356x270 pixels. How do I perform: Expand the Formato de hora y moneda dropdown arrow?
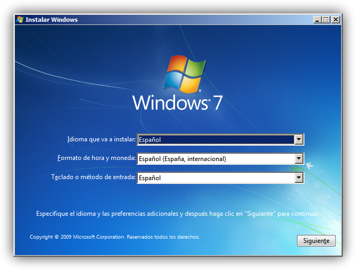(299, 159)
